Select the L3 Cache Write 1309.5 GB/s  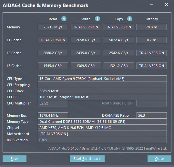(x=86, y=66)
